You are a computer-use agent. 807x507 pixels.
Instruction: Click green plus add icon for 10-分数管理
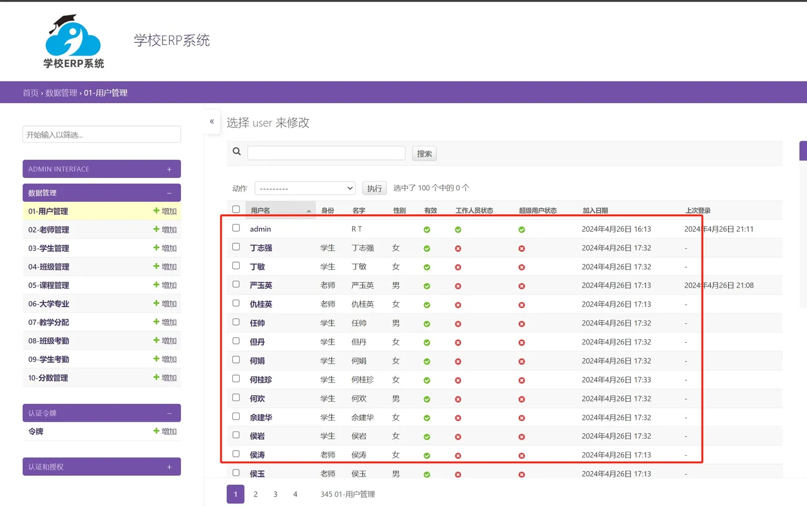(x=156, y=377)
